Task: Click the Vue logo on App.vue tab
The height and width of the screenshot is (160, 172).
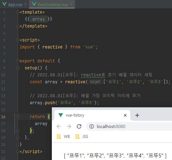Action: (4, 4)
